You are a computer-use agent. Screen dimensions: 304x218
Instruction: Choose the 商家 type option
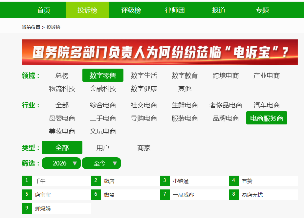(144, 148)
